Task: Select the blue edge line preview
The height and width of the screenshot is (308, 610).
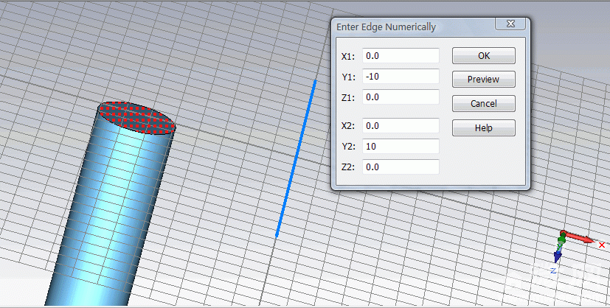Action: pos(296,158)
